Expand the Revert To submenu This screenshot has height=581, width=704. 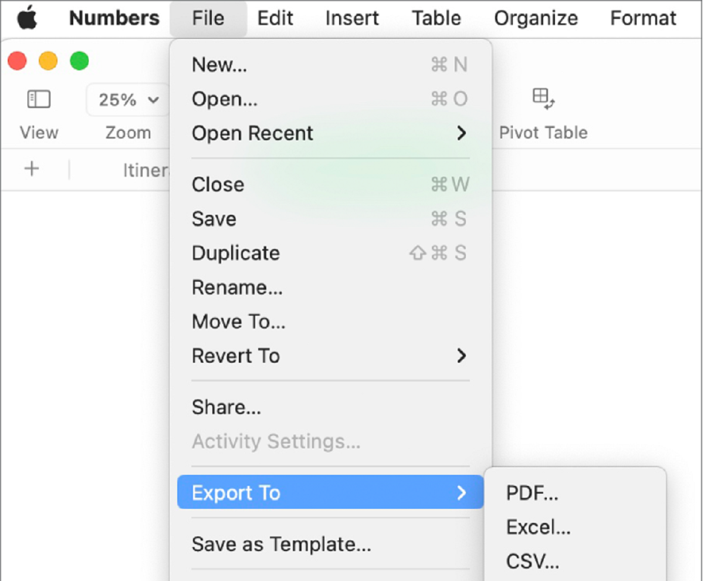235,356
